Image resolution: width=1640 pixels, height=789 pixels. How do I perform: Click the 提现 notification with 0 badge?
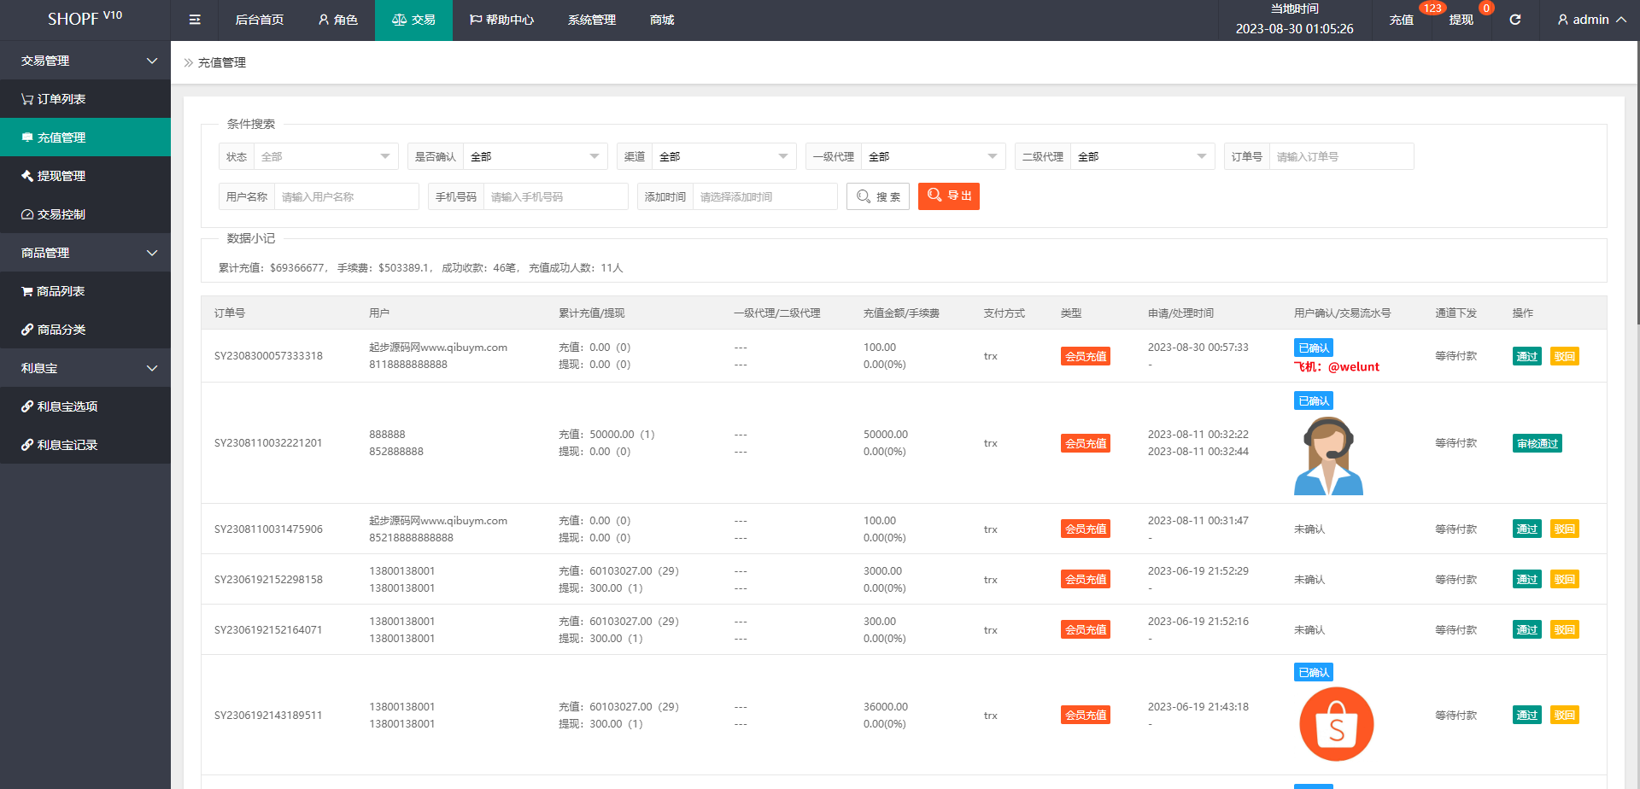tap(1461, 20)
